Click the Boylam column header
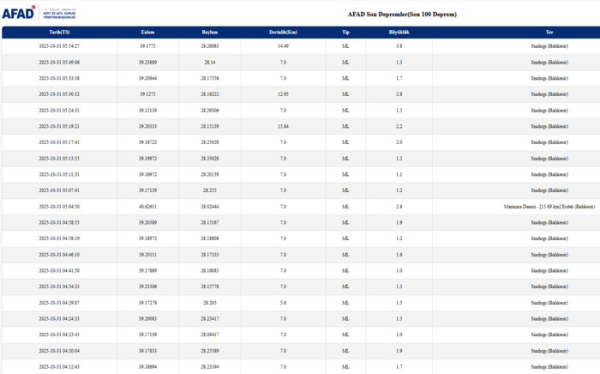The height and width of the screenshot is (374, 600). [210, 32]
